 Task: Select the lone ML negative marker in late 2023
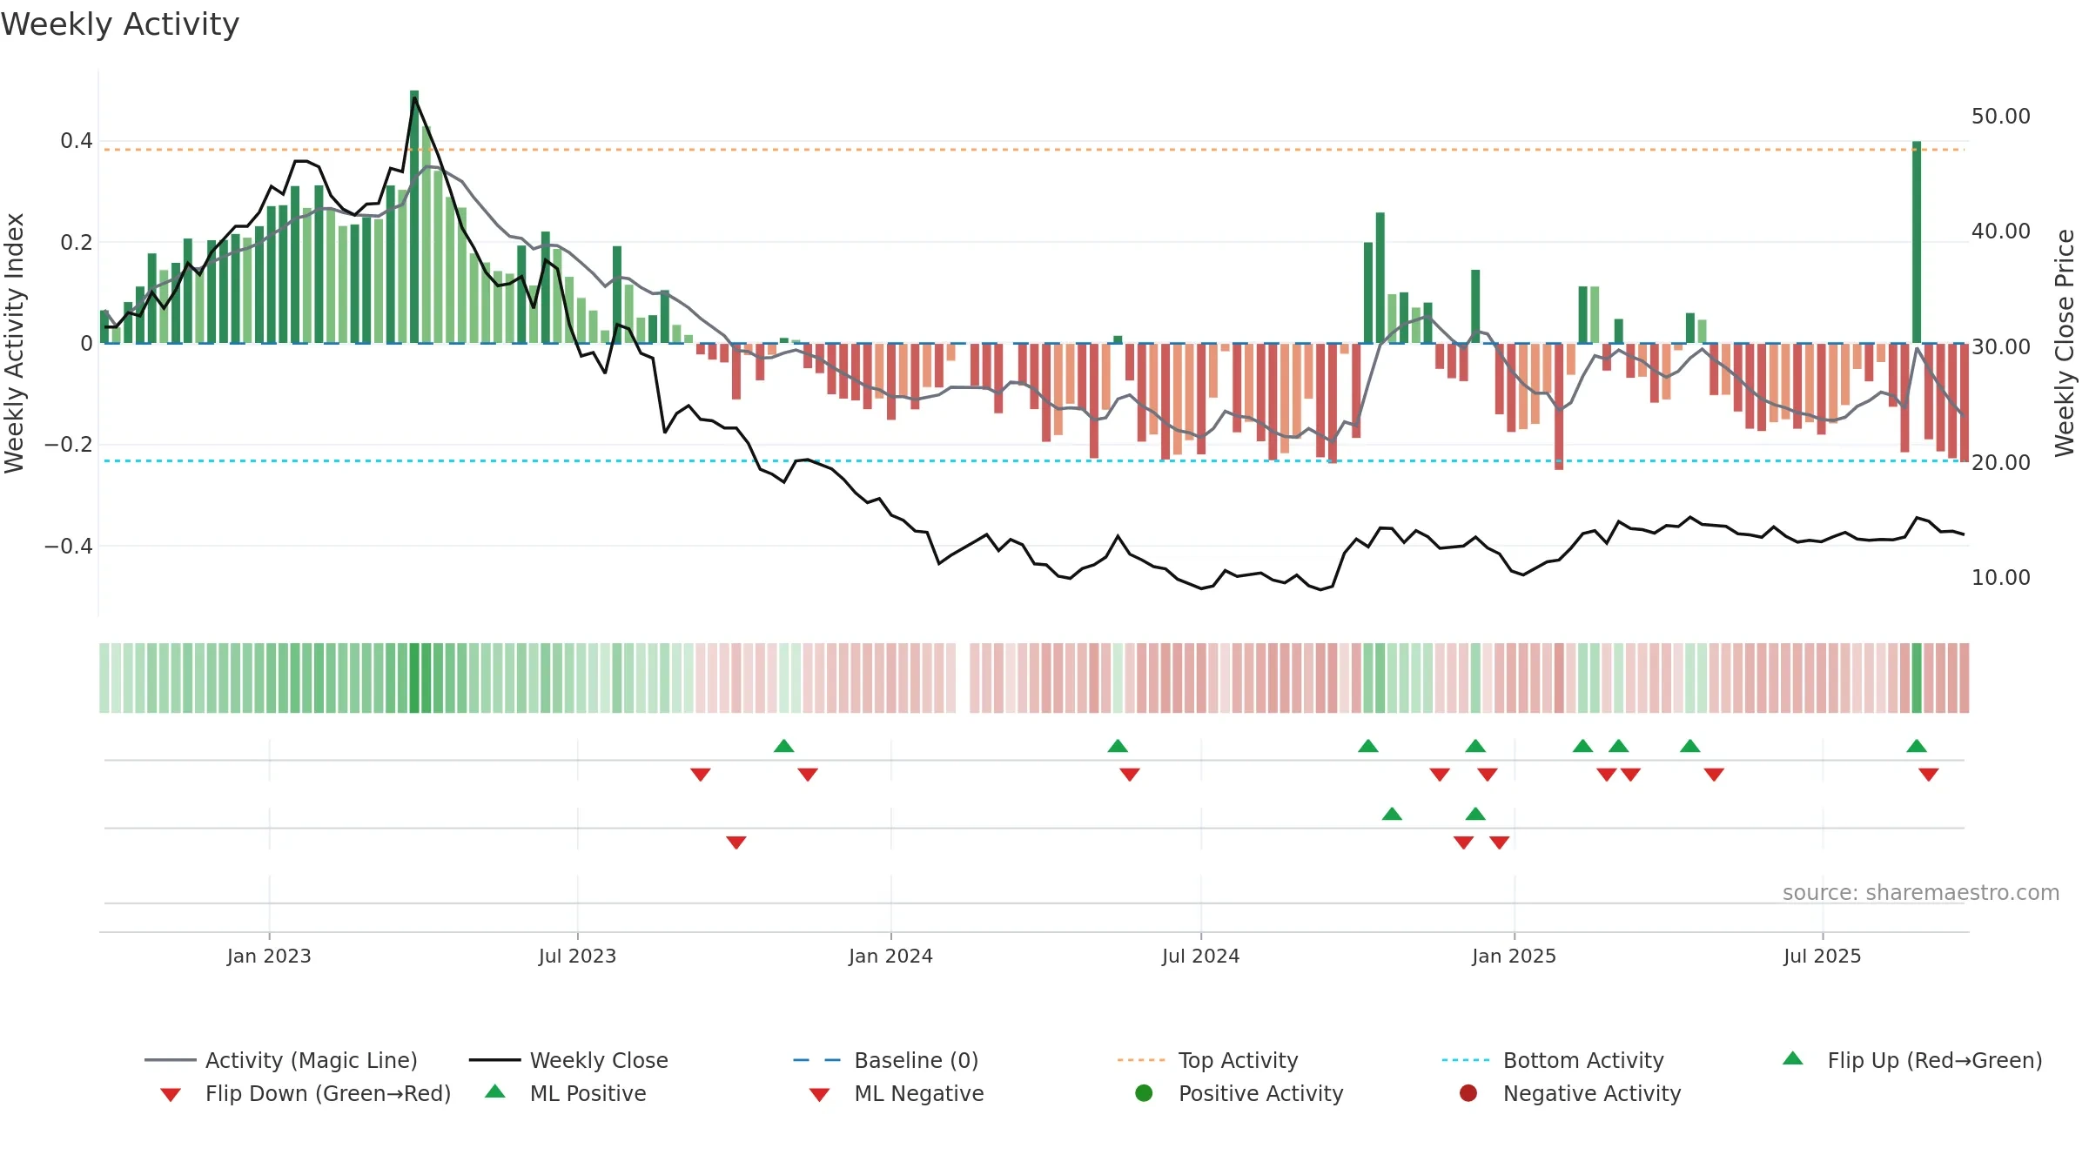(736, 843)
